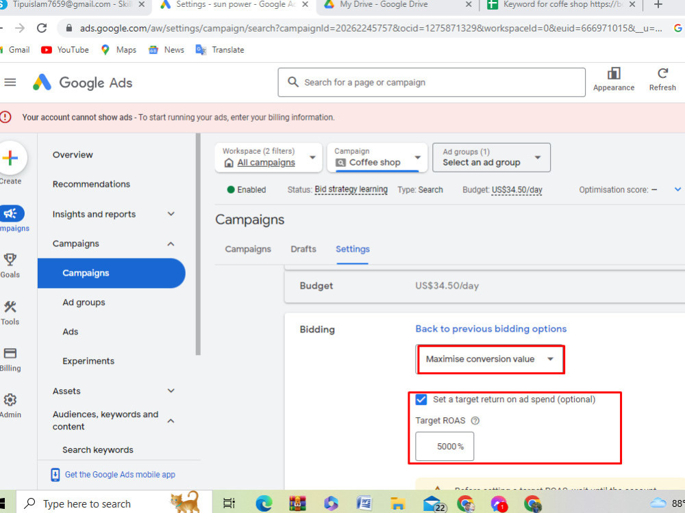Switch to My Drive browser tab
This screenshot has width=685, height=513.
pos(397,5)
